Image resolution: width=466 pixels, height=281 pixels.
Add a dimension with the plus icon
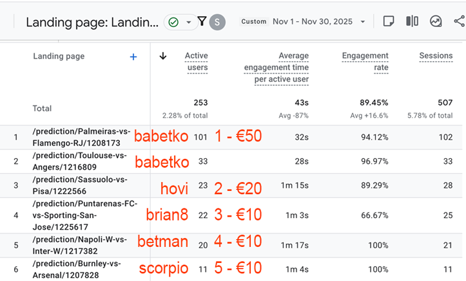click(133, 57)
